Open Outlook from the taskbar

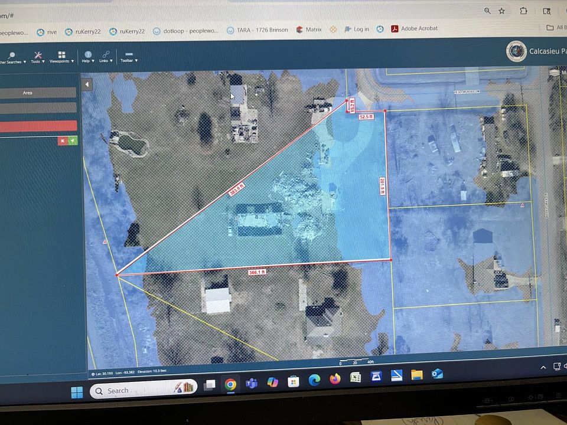[x=437, y=374]
